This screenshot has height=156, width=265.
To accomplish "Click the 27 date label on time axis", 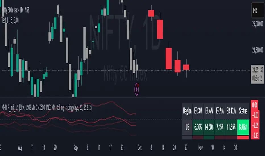I will point(186,148).
